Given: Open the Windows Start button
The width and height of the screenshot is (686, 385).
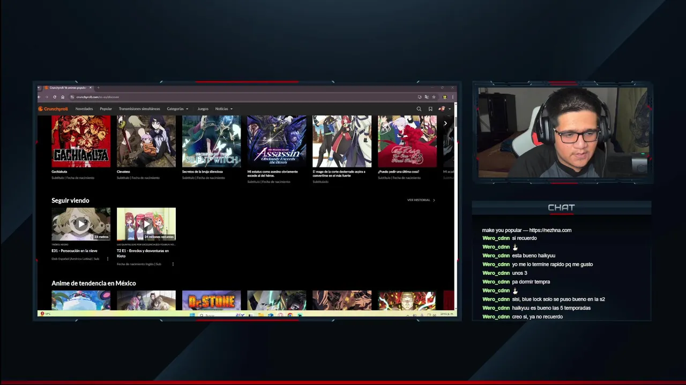Looking at the screenshot, I should pos(192,315).
